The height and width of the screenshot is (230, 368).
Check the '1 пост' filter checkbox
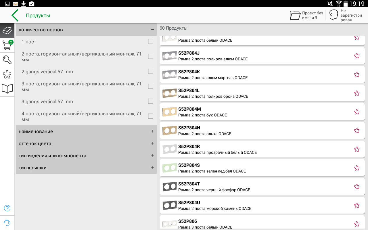[151, 42]
